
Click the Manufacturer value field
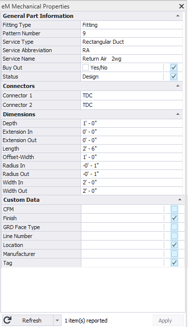coord(123,254)
